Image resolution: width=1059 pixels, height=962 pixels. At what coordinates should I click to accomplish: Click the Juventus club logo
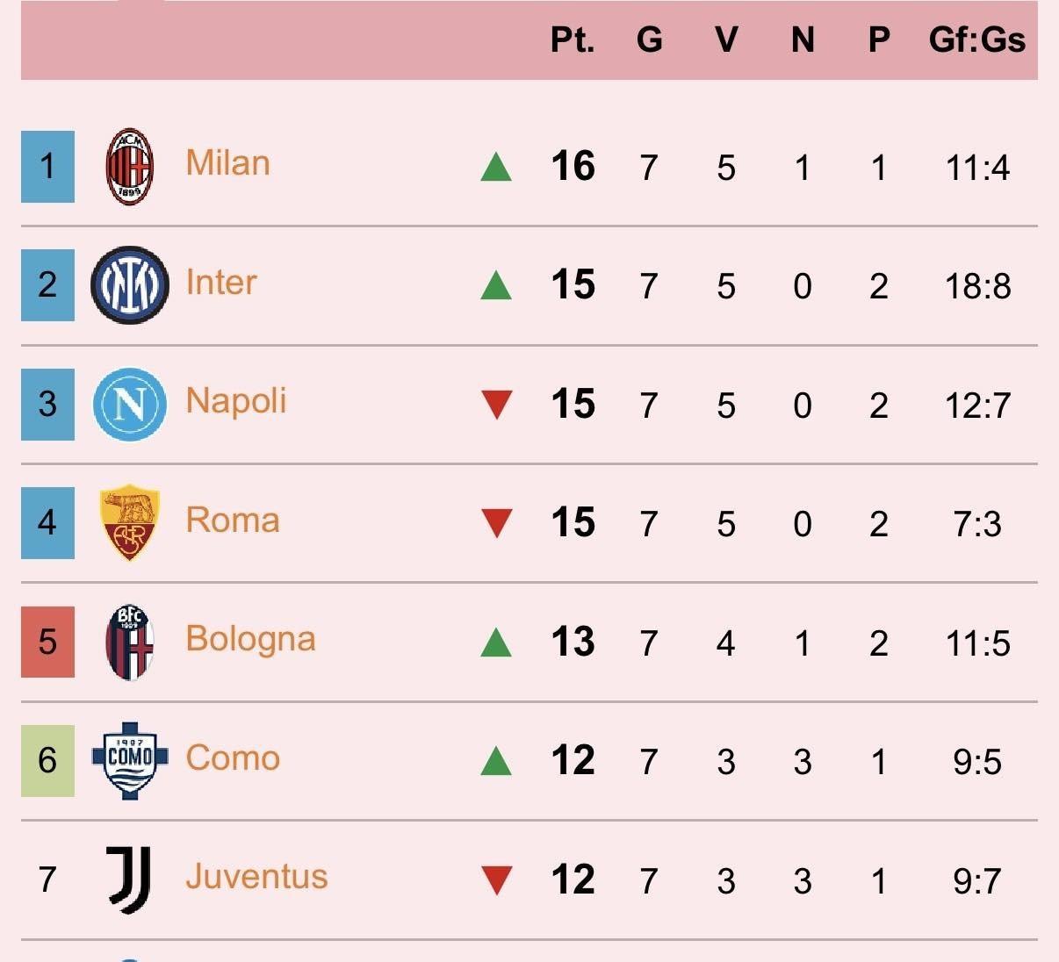click(129, 879)
